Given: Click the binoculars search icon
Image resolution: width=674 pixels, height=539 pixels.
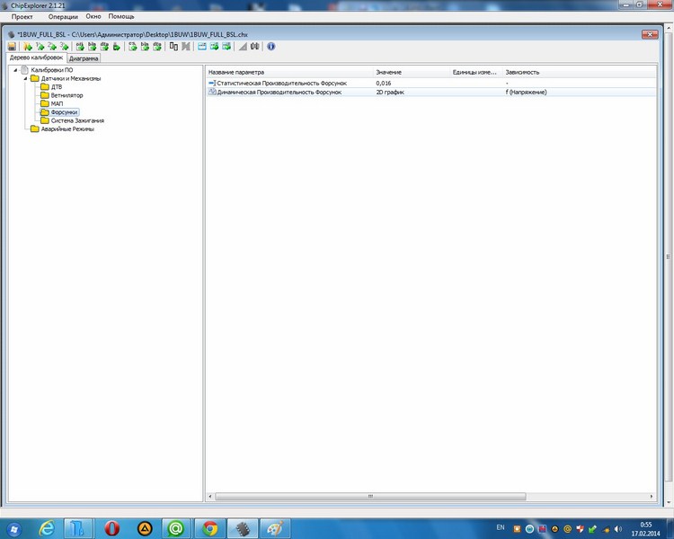Looking at the screenshot, I should click(x=254, y=46).
